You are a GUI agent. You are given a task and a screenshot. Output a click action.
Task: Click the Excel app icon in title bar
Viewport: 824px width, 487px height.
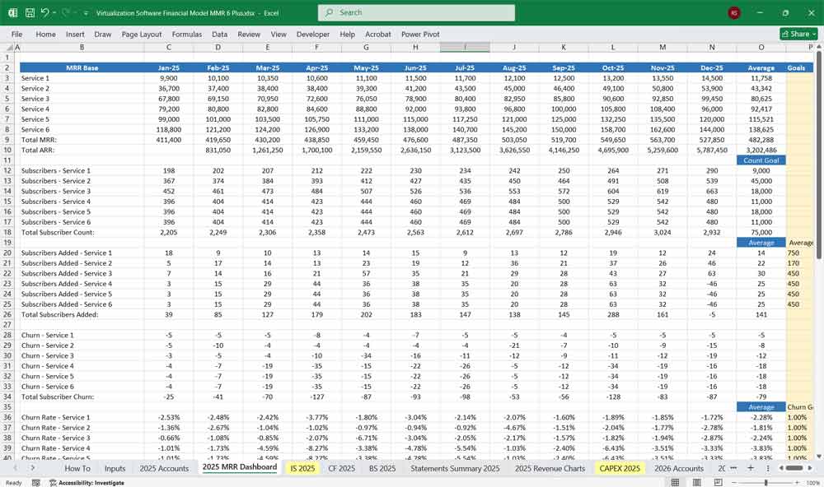[x=12, y=12]
